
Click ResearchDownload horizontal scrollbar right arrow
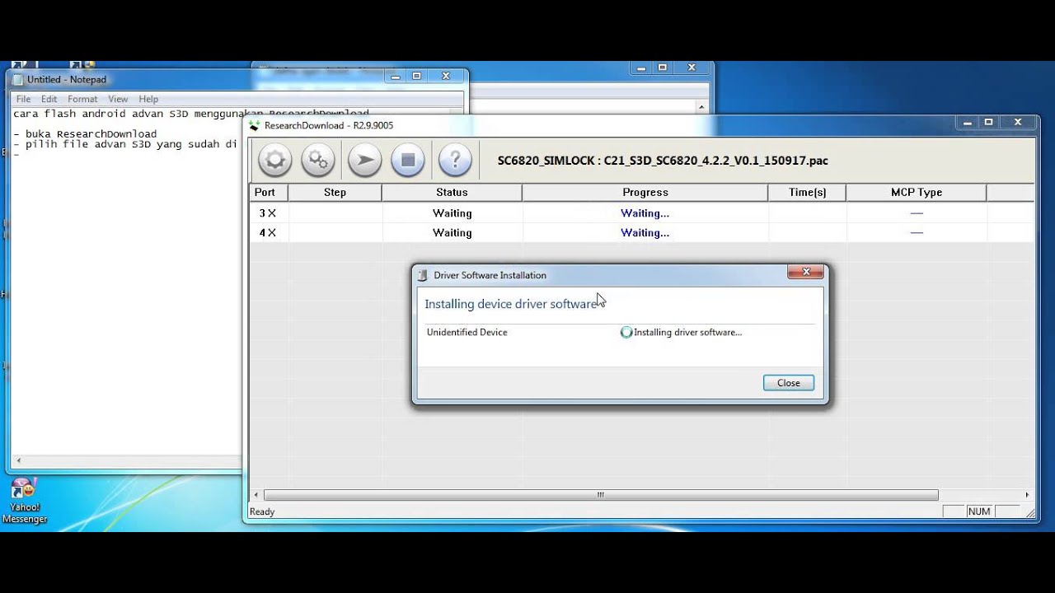(x=1027, y=495)
